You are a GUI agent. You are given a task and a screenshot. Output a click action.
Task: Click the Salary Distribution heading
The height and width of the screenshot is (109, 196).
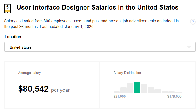click(127, 73)
